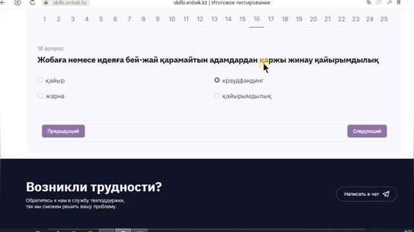
Task: Click the lock icon beside the address
Action: 46,3
